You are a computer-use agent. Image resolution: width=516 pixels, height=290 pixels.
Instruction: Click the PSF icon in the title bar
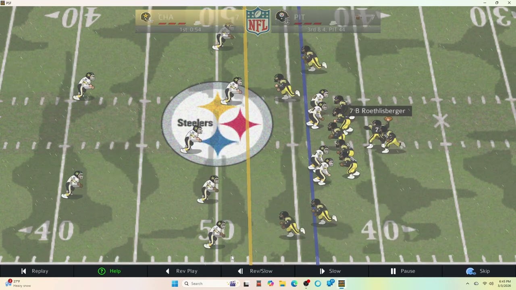pyautogui.click(x=2, y=3)
